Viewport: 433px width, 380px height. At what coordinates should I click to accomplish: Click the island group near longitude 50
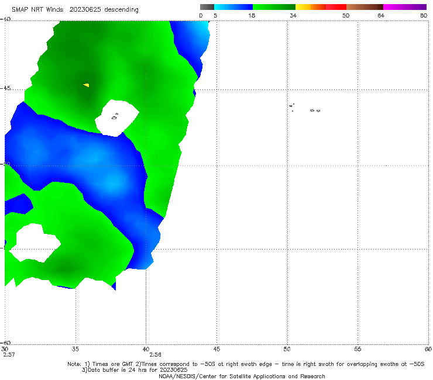tap(291, 107)
